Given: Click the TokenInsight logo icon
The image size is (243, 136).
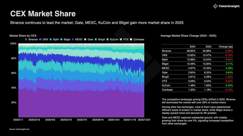Looking at the screenshot, I should 215,6.
